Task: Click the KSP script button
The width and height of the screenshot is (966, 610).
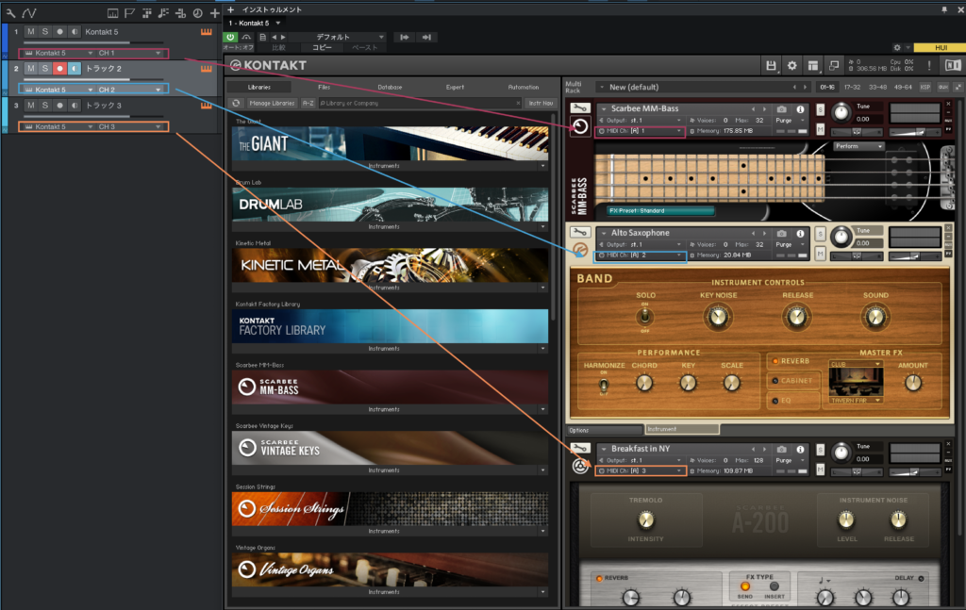Action: 925,87
